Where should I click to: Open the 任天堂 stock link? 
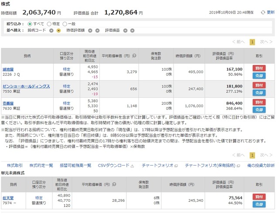click(8, 198)
